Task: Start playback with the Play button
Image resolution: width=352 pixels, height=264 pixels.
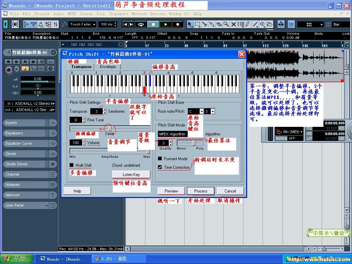Action: coord(166,24)
